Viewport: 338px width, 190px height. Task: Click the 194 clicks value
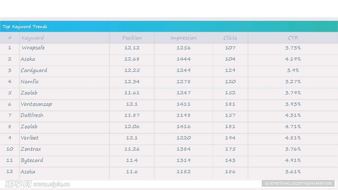click(x=230, y=138)
